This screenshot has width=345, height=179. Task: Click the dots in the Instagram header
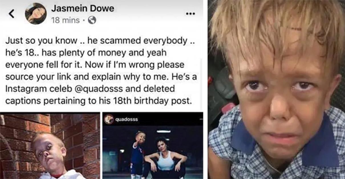point(201,119)
